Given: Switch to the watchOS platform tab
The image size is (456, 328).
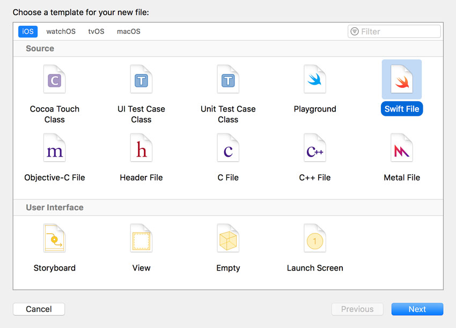Looking at the screenshot, I should tap(61, 32).
